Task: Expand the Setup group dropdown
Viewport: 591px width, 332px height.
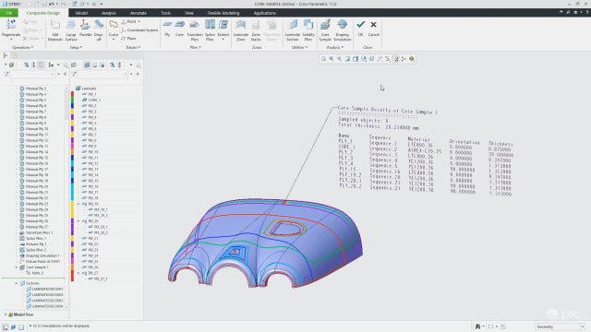Action: coord(76,47)
